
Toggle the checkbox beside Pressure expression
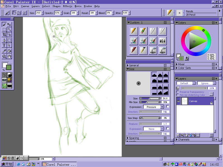pos(168,106)
